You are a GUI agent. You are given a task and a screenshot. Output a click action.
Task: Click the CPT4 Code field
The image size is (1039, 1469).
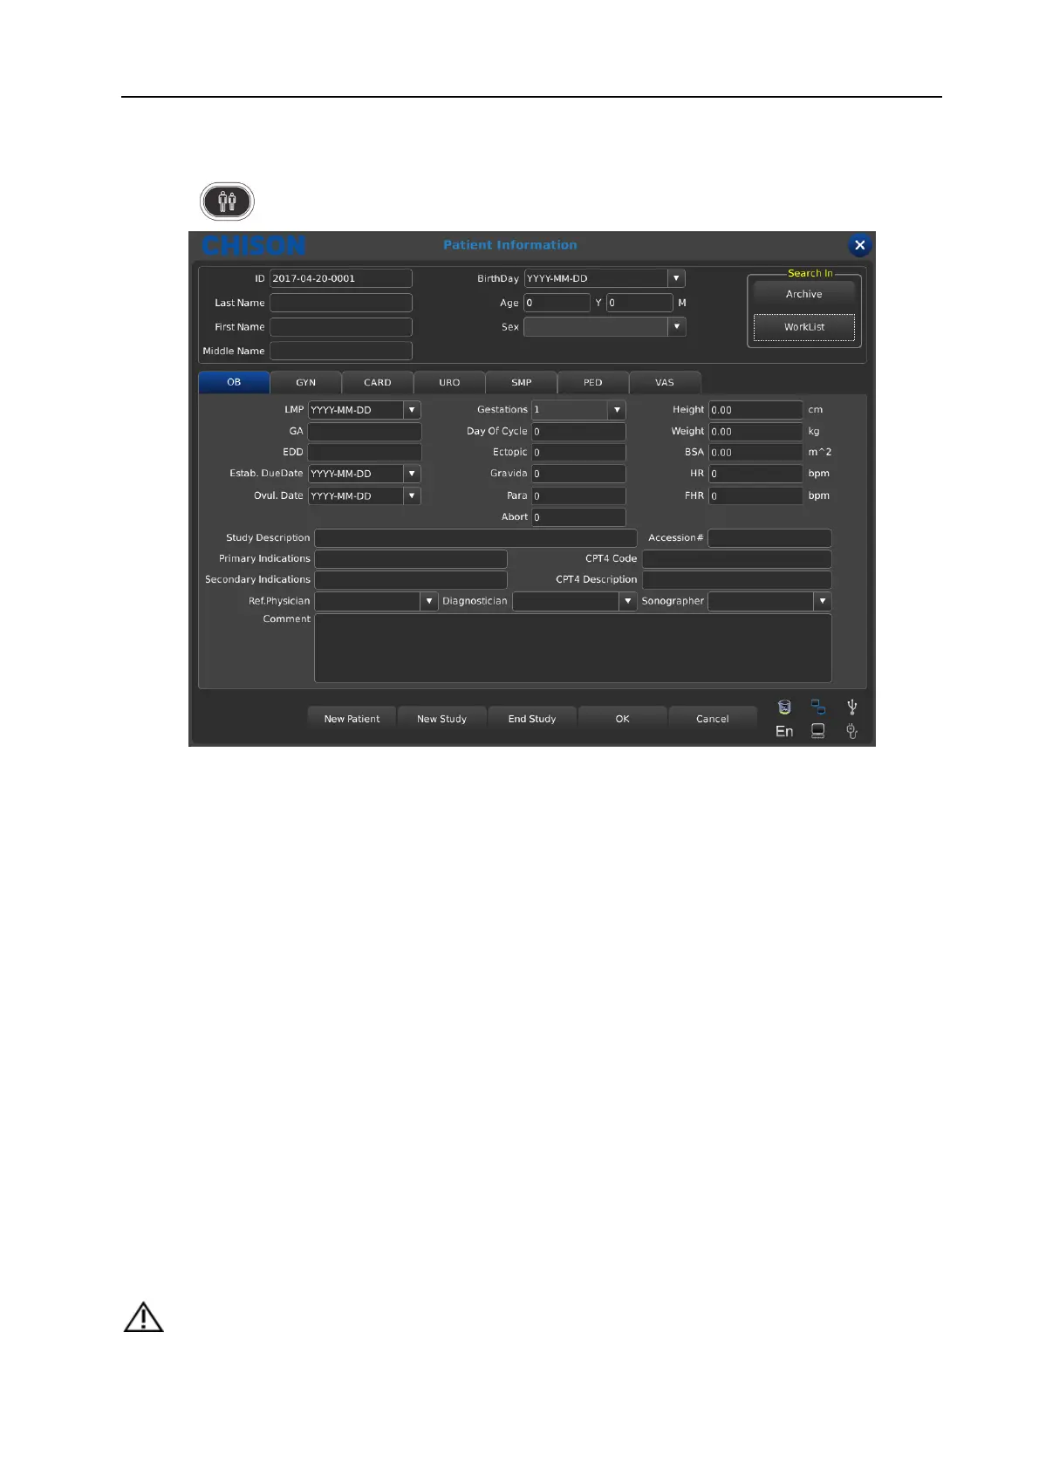click(x=737, y=558)
